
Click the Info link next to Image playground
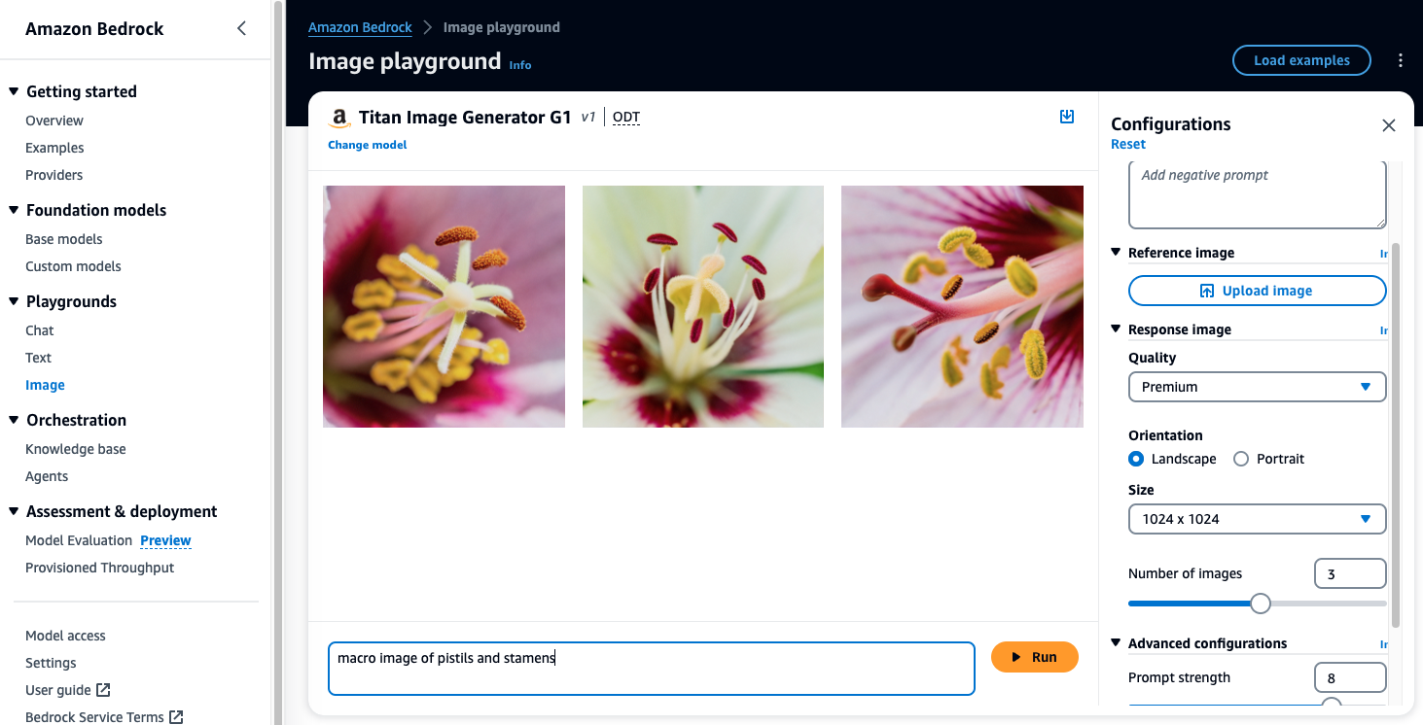click(x=520, y=65)
